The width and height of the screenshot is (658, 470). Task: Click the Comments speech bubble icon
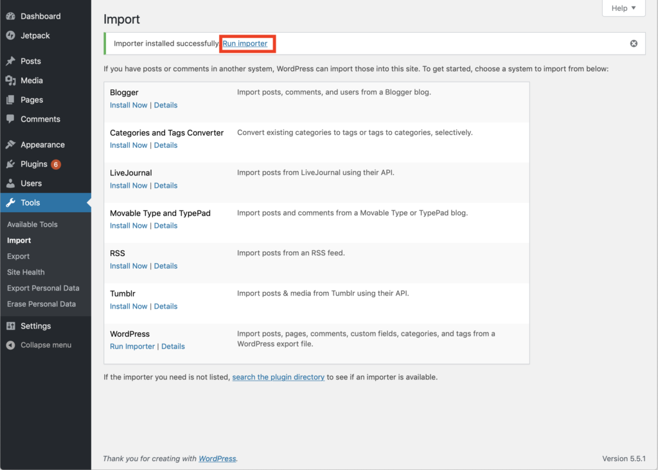point(10,120)
